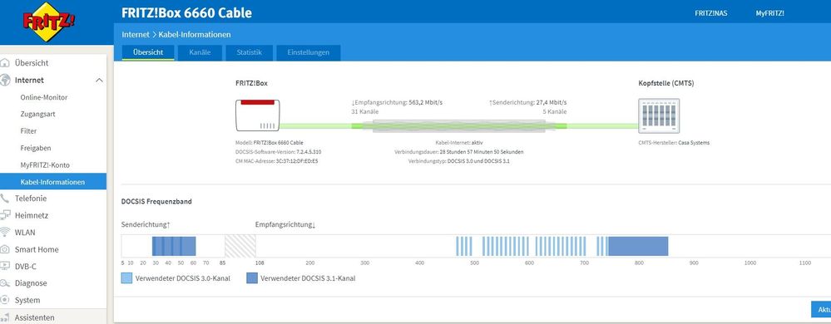The width and height of the screenshot is (831, 324).
Task: Open Freigaben
Action: click(36, 148)
